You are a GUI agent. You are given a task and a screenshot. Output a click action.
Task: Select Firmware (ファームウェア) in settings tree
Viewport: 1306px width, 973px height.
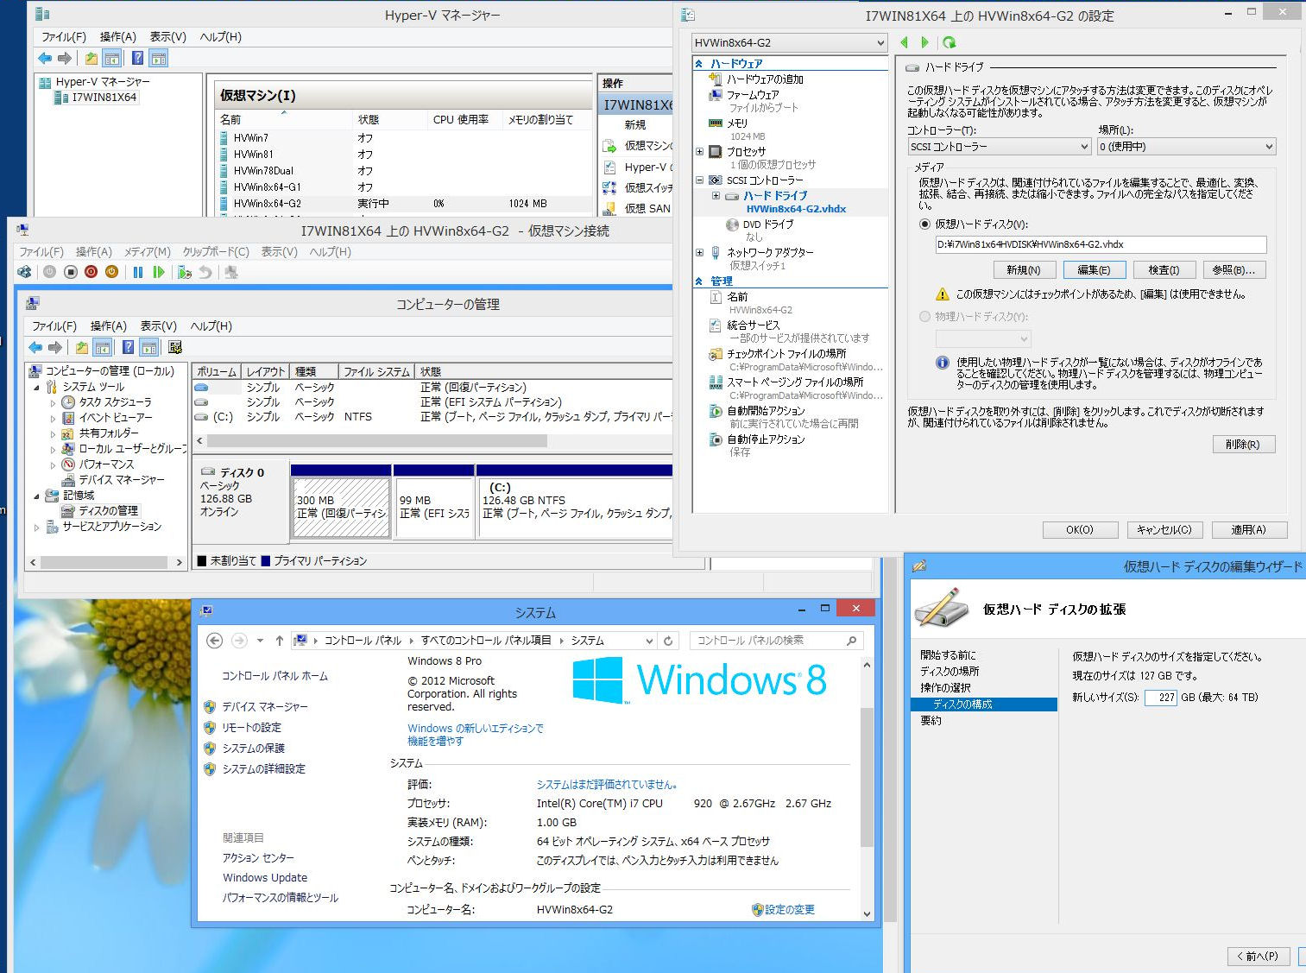pyautogui.click(x=753, y=95)
